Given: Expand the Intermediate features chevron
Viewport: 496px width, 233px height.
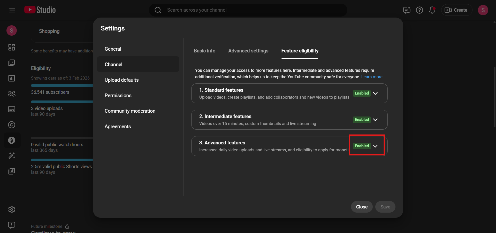Looking at the screenshot, I should point(375,120).
